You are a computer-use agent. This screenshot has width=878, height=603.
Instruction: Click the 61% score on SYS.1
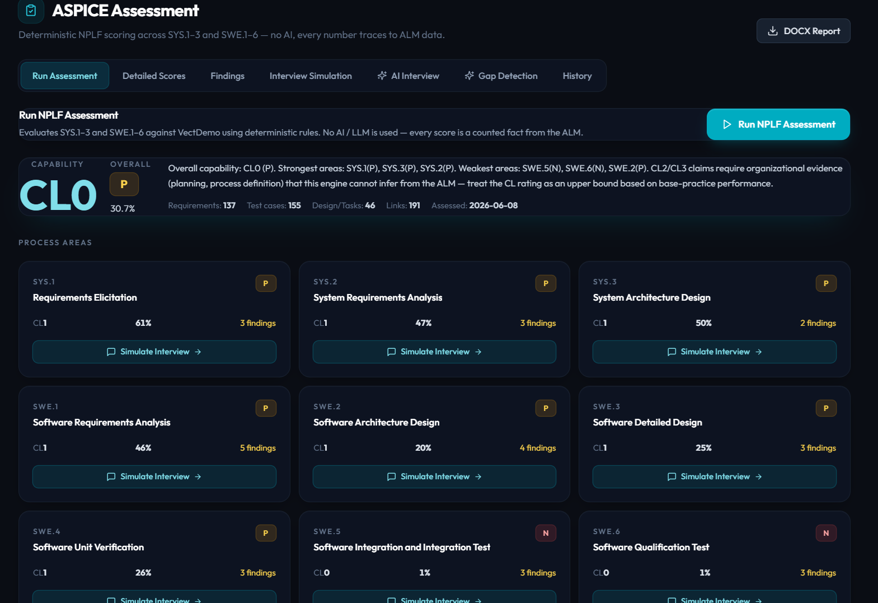tap(143, 323)
